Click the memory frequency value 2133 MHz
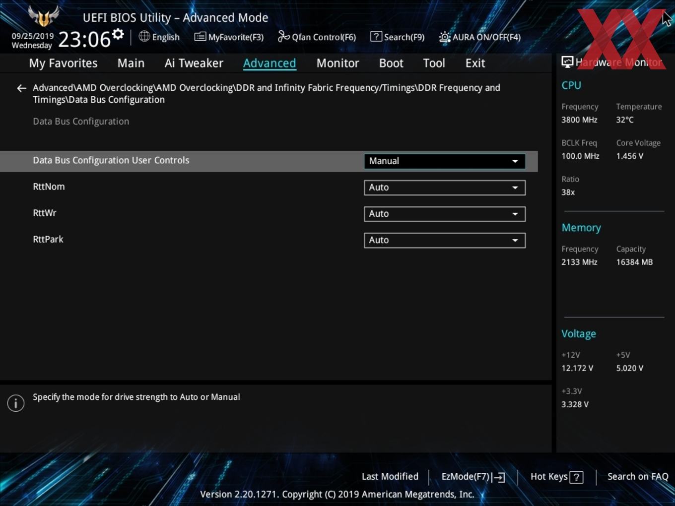 coord(579,262)
